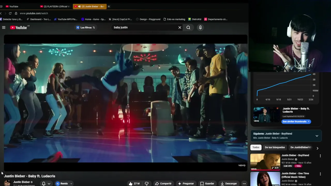Select the Todos filter chip
Viewport: 331px width, 186px height.
[256, 147]
